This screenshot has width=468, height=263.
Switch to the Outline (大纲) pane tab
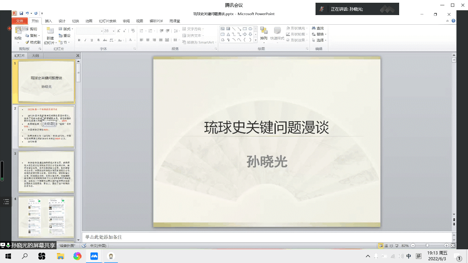tap(35, 55)
